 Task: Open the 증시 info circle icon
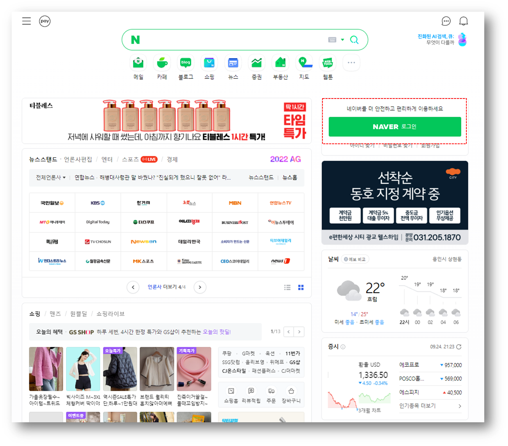tap(343, 347)
